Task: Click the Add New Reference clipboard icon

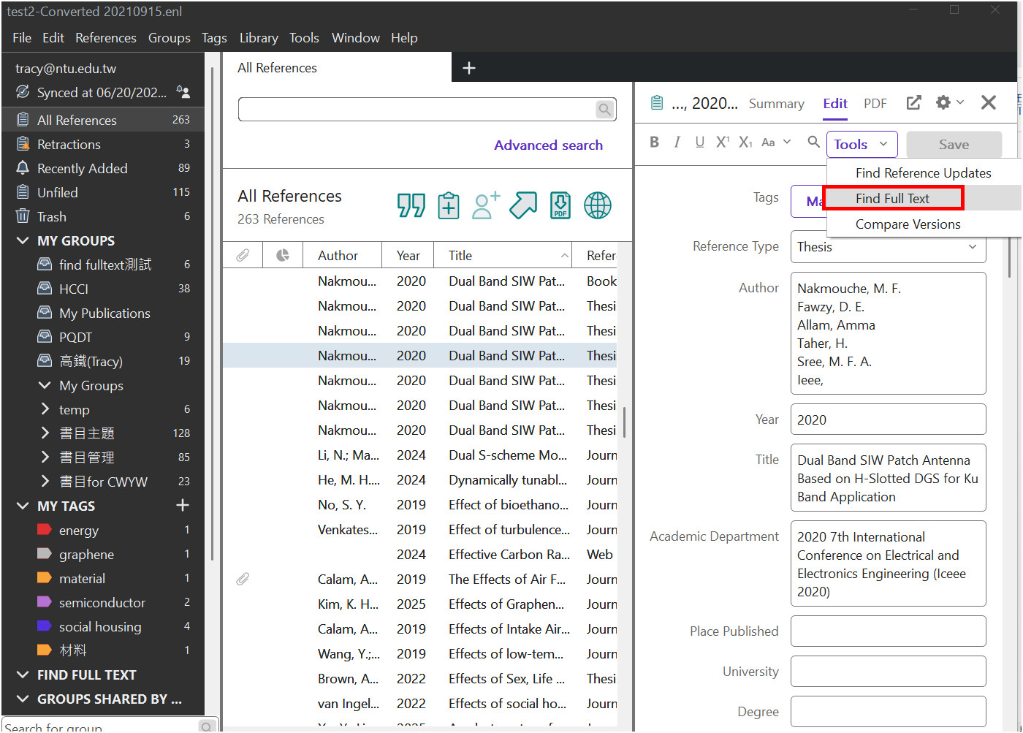Action: click(x=449, y=205)
